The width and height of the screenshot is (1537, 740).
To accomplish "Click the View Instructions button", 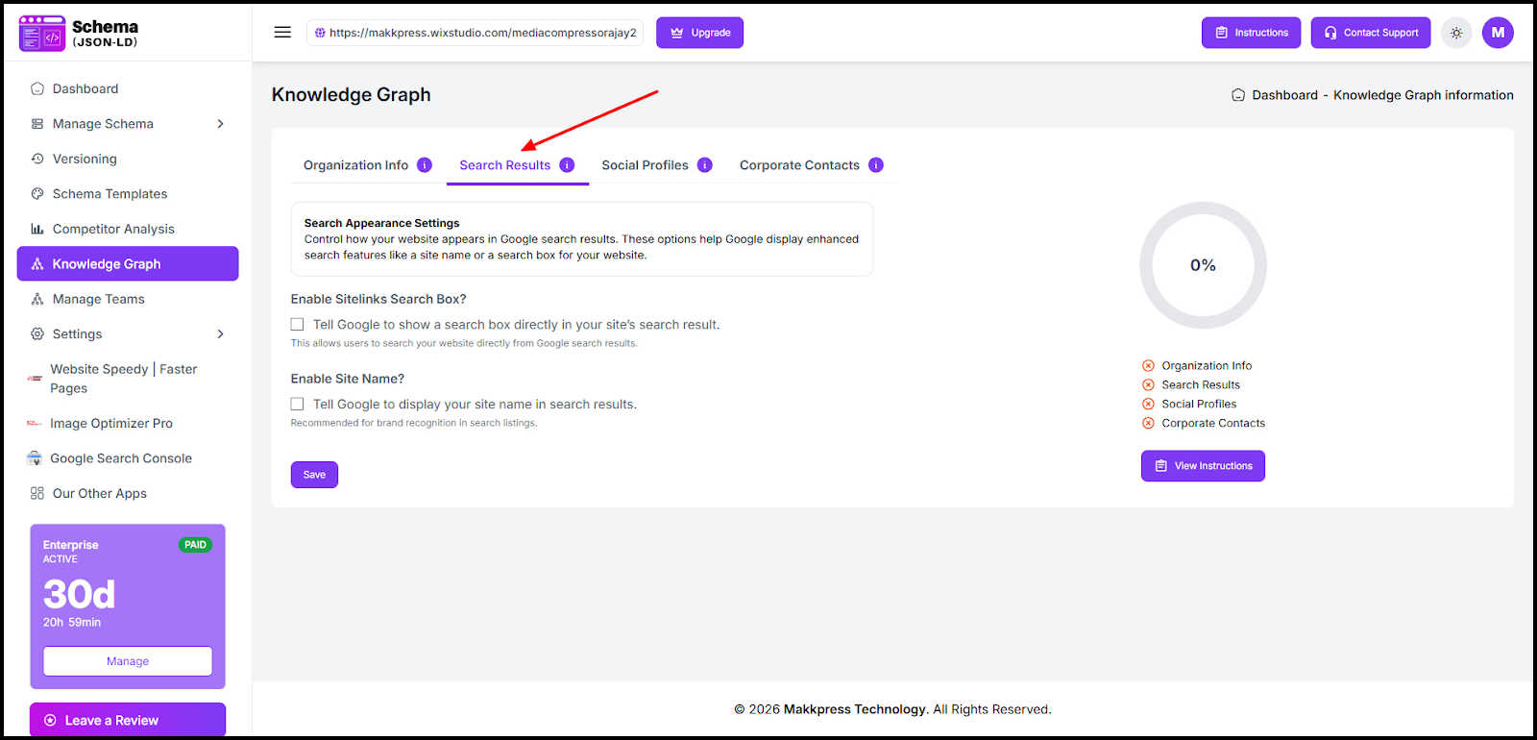I will pyautogui.click(x=1203, y=466).
